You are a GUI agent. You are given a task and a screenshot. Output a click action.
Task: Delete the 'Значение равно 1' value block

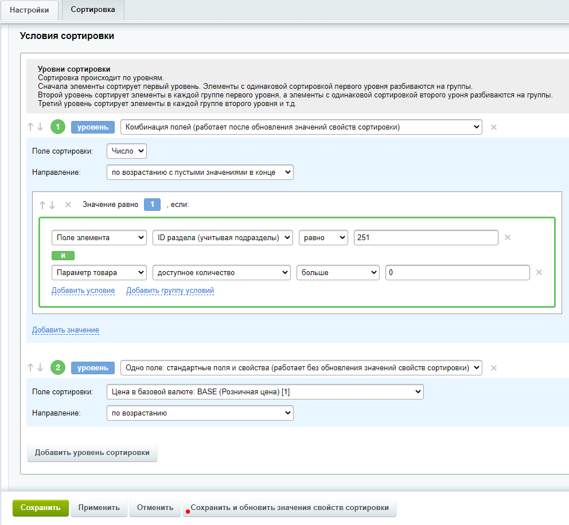[x=68, y=205]
